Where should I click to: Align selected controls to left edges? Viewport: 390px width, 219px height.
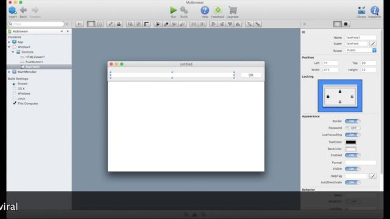[x=213, y=24]
